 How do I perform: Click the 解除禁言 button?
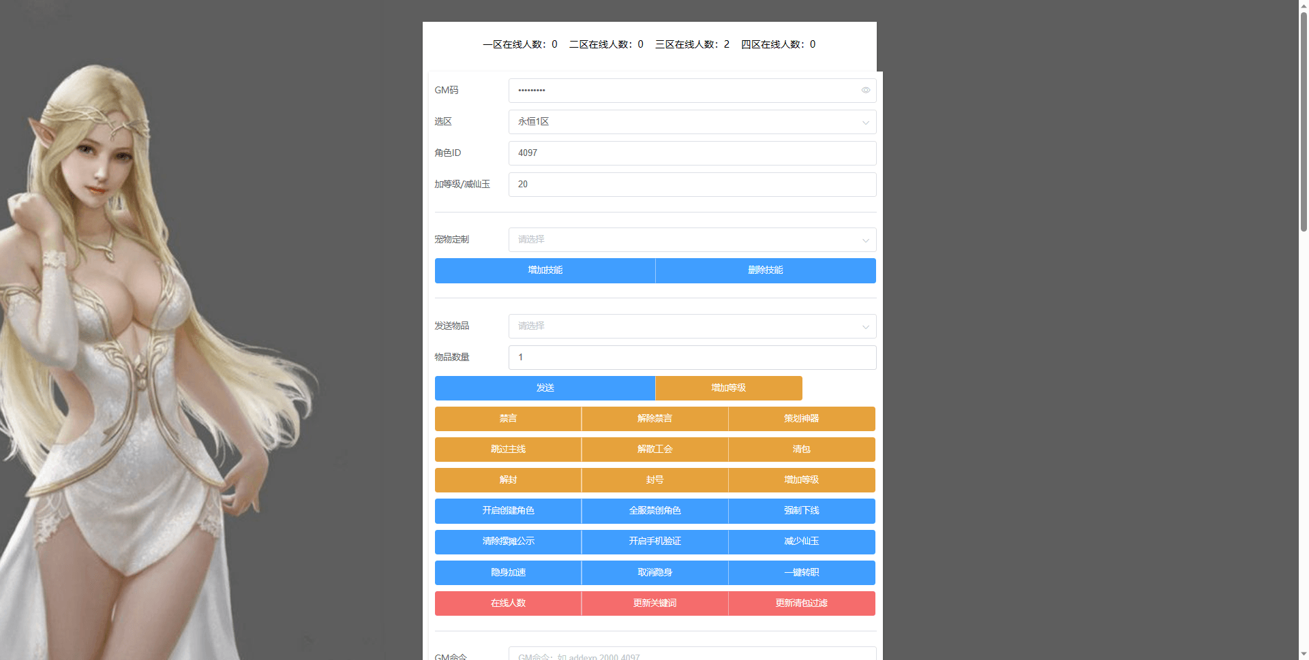pos(654,419)
